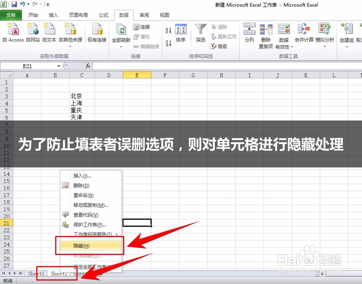Choose Delete (删除) in context menu
This screenshot has width=362, height=284.
coord(91,186)
